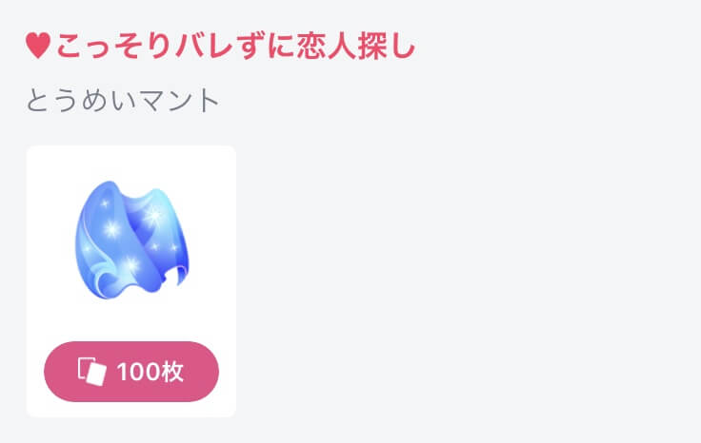Image resolution: width=701 pixels, height=443 pixels.
Task: Purchase the cloak using the 100枚 button
Action: coord(131,371)
